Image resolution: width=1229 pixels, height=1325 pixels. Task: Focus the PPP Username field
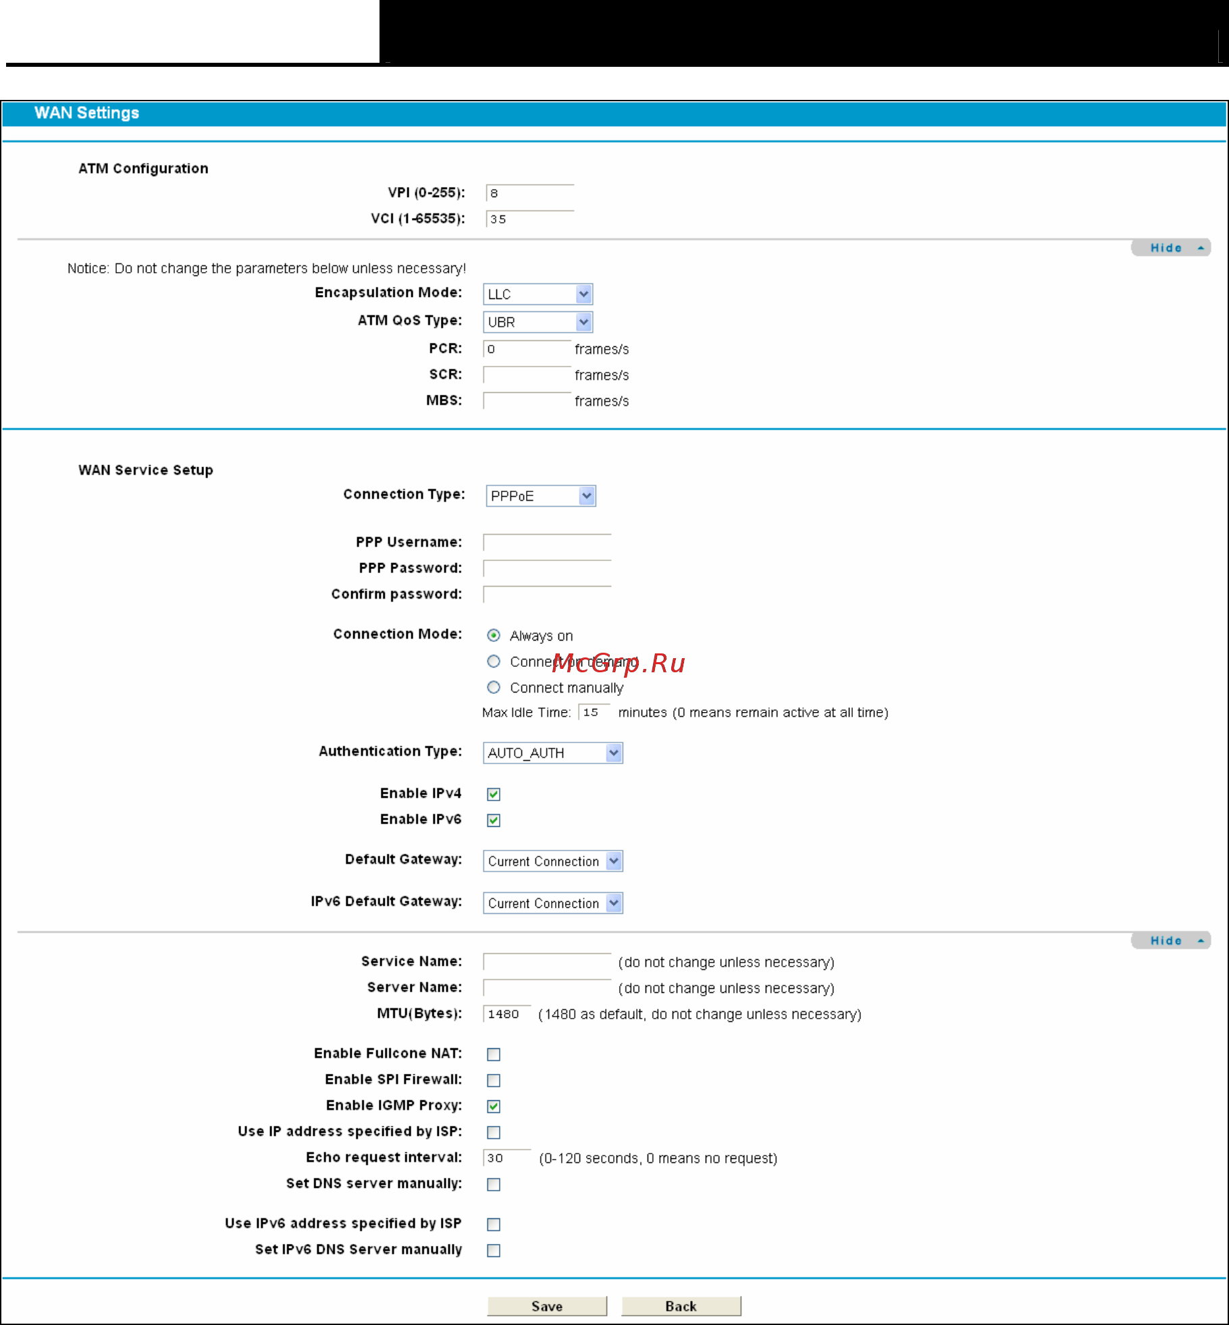(x=547, y=542)
